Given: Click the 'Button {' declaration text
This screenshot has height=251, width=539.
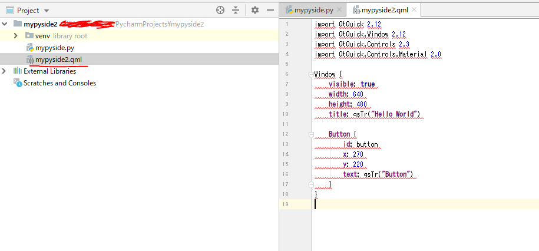Looking at the screenshot, I should [343, 134].
